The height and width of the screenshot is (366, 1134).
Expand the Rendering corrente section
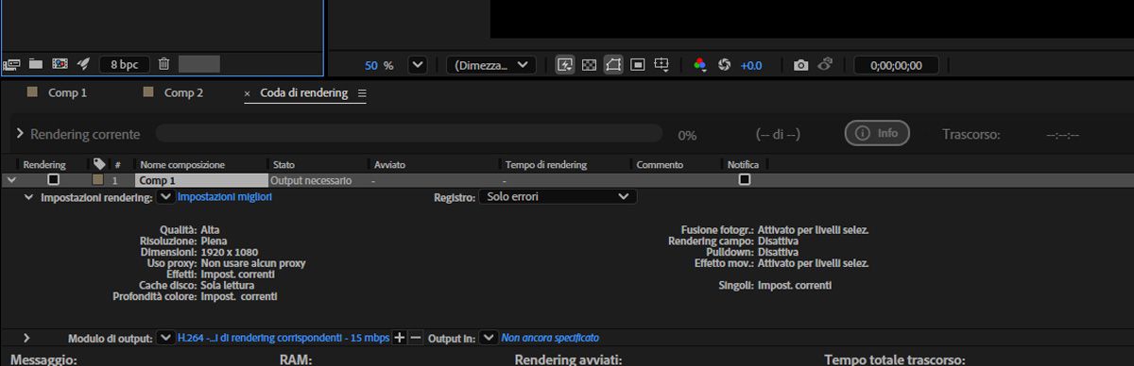pyautogui.click(x=20, y=134)
